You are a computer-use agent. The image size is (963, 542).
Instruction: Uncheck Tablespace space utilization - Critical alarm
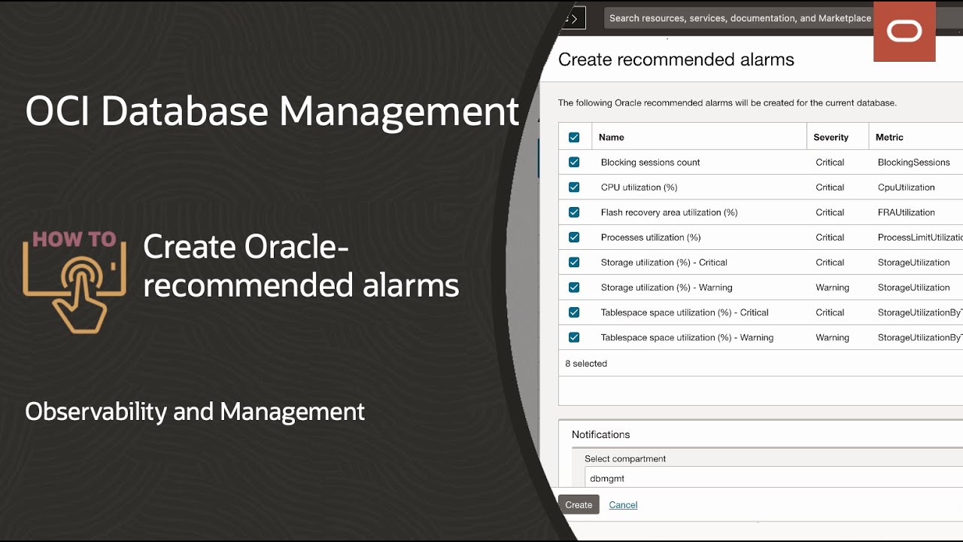click(574, 312)
